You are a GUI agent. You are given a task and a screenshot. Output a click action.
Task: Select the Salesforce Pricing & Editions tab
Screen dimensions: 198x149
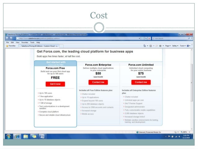coord(39,46)
